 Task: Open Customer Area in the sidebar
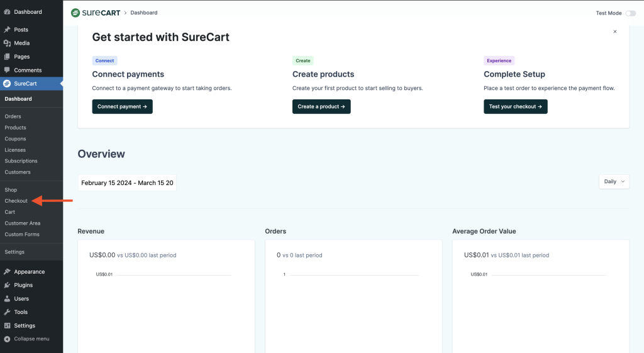(x=23, y=223)
